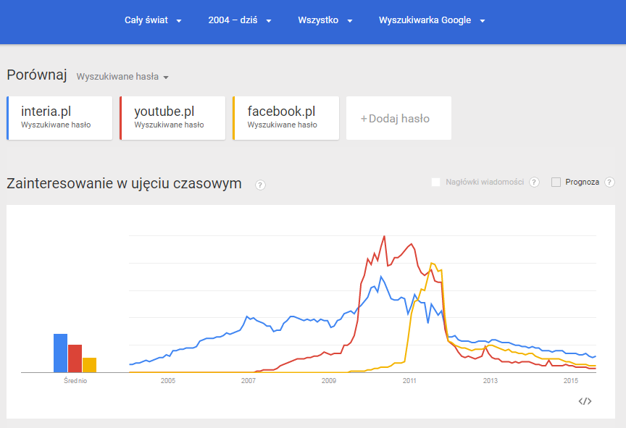Select the youtube.pl search term card
626x428 pixels.
(x=172, y=118)
